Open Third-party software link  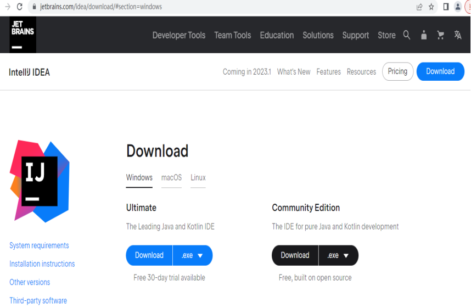[x=38, y=300]
